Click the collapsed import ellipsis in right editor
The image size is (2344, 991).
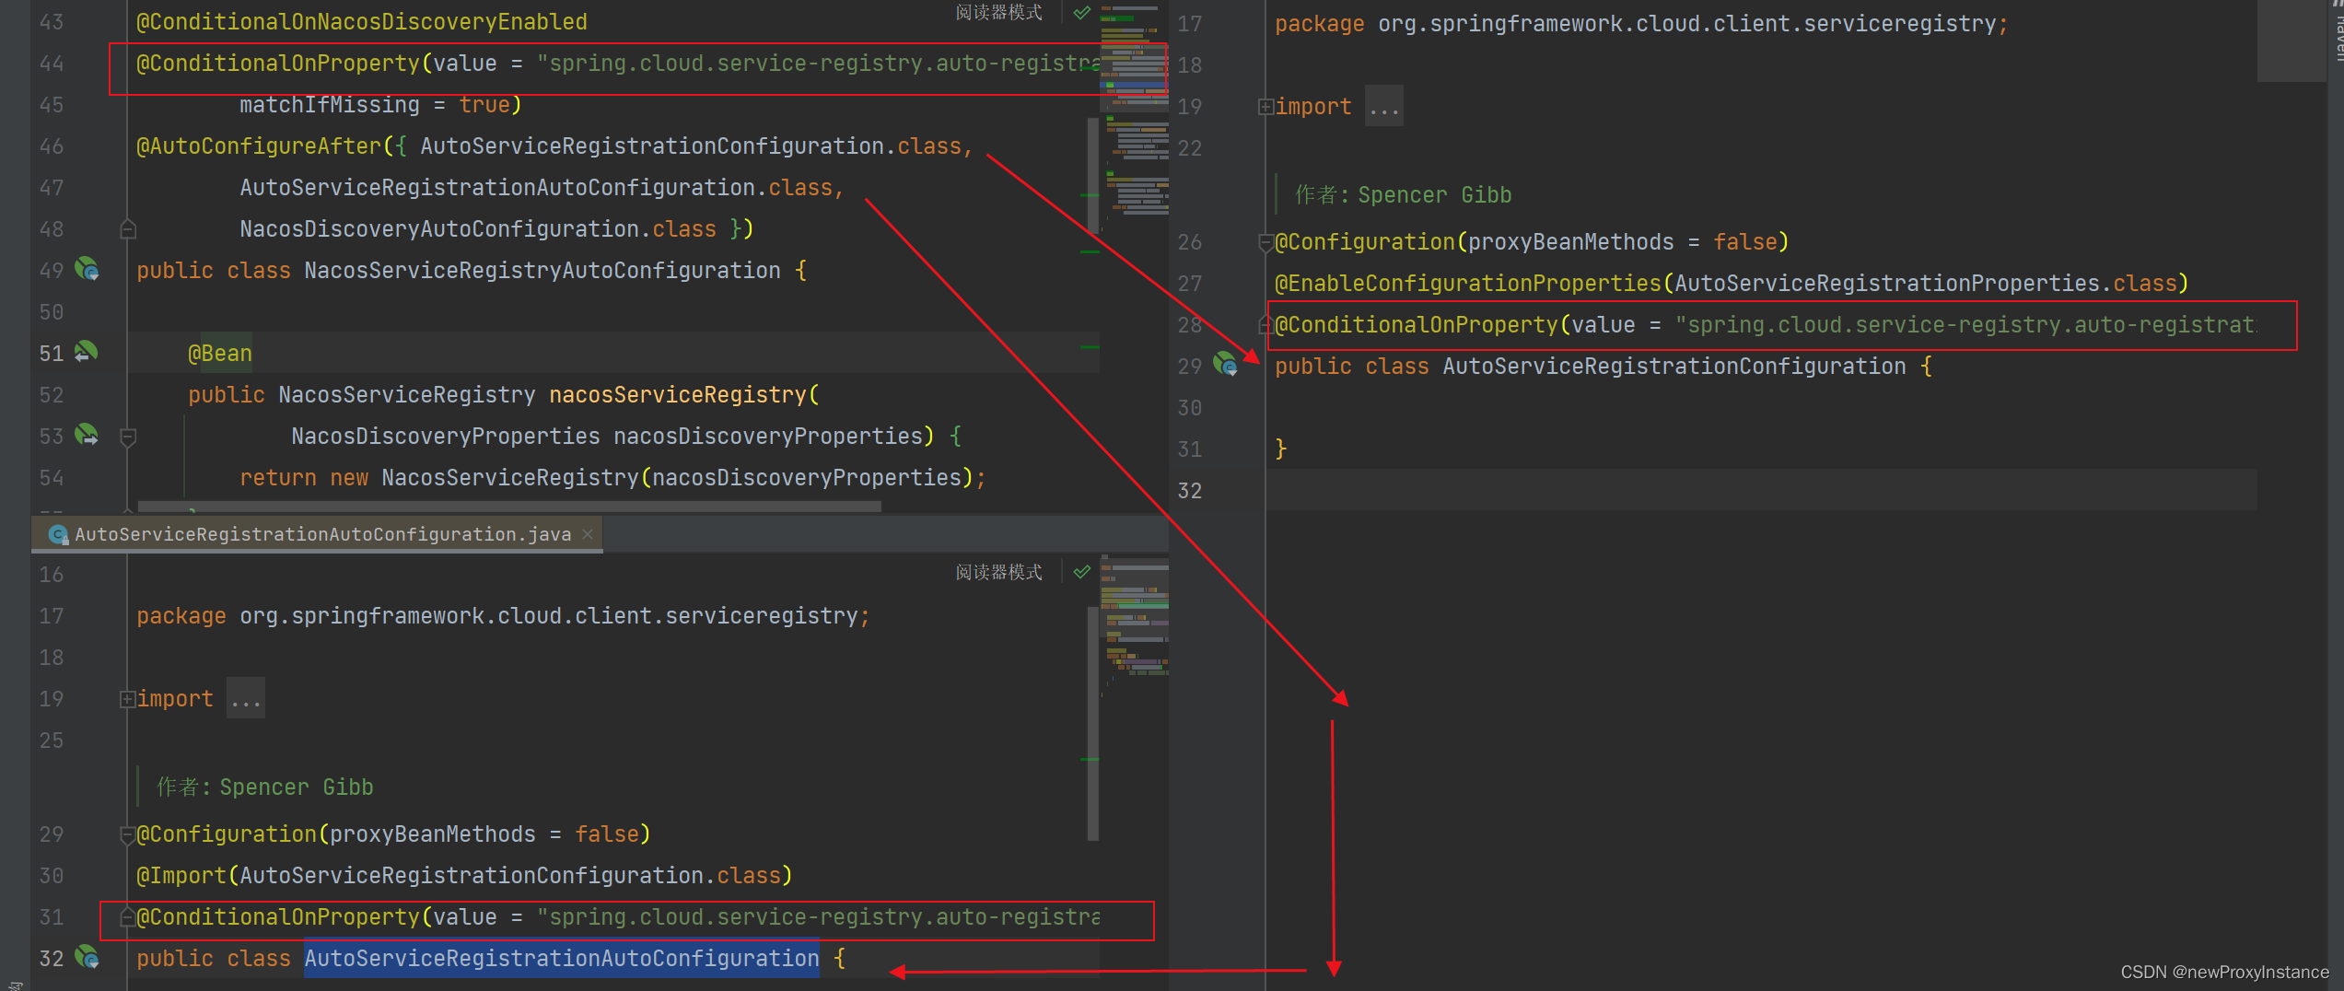[1383, 107]
